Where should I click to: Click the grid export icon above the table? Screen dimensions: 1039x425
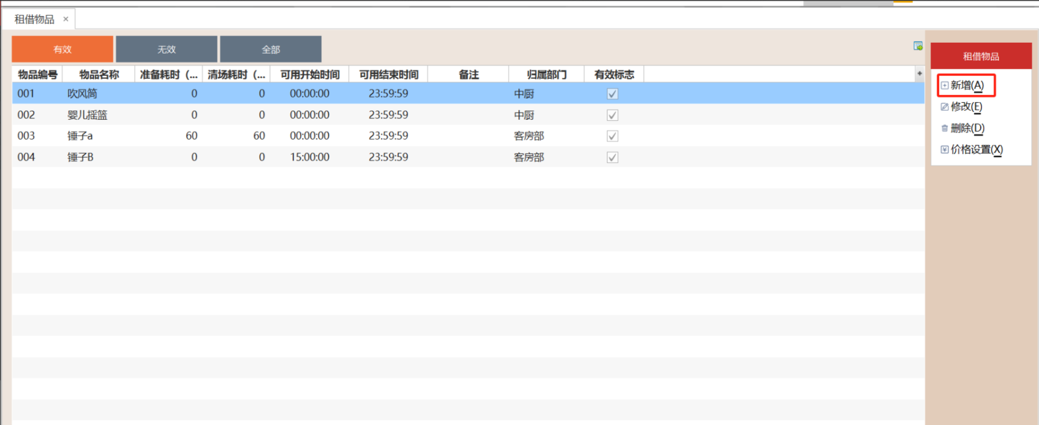(x=917, y=46)
